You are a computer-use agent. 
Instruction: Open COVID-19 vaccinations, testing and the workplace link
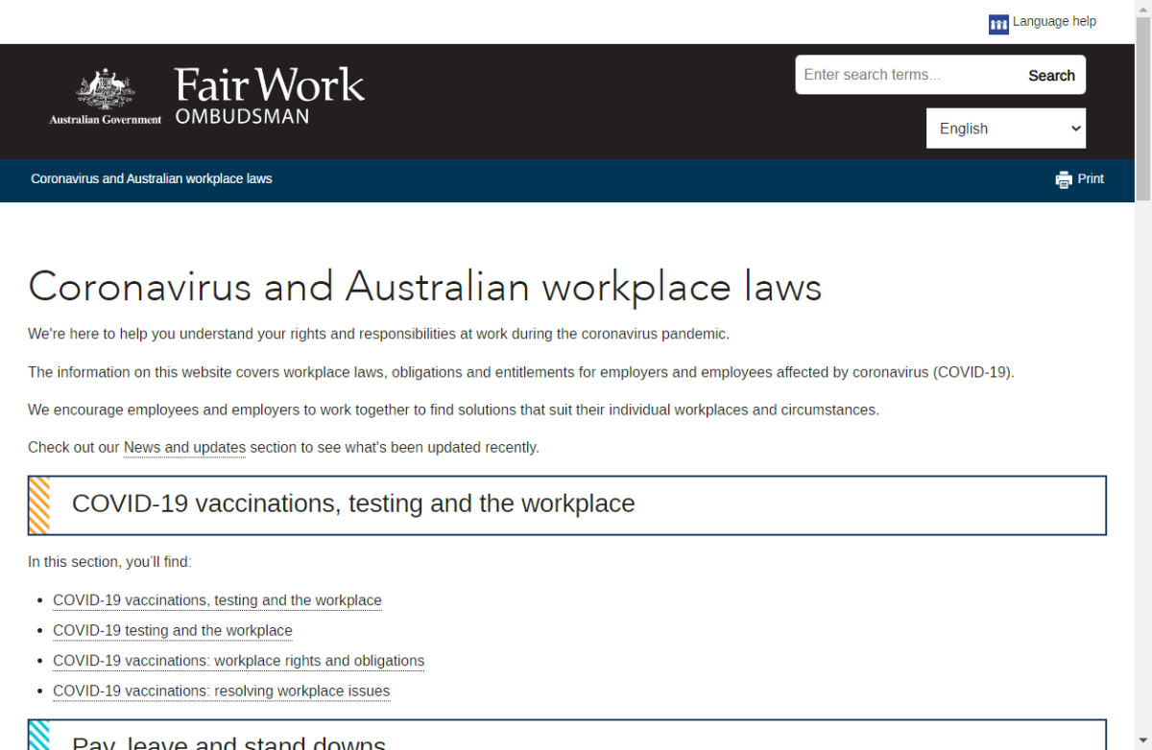[217, 600]
